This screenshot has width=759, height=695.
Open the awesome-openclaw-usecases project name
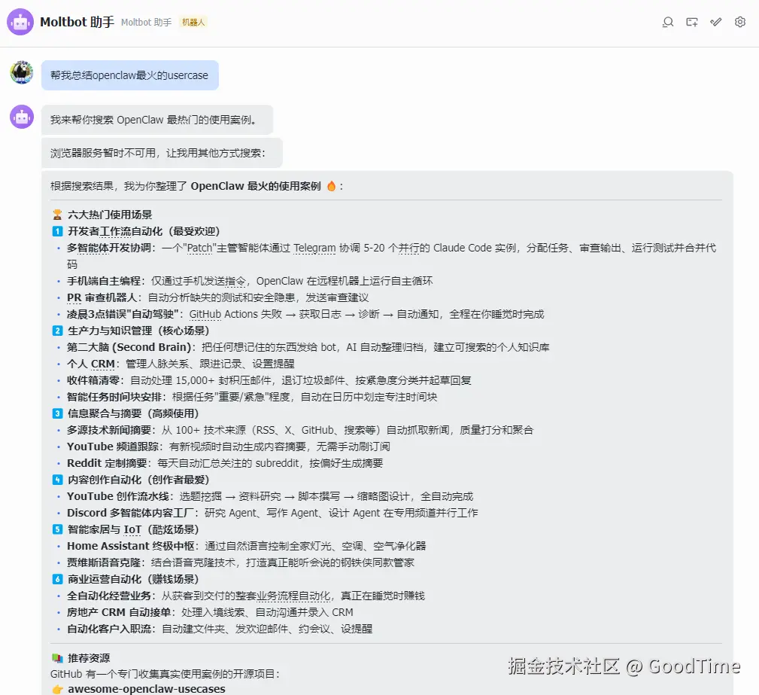(146, 689)
